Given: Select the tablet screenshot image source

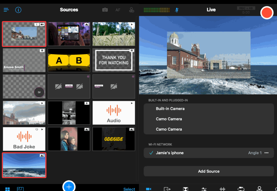Looking at the screenshot, I should pos(69,34).
